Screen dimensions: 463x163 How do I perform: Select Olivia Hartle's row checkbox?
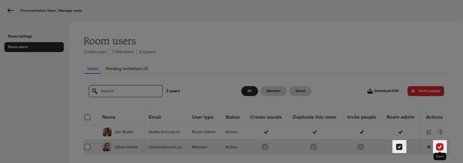(87, 147)
